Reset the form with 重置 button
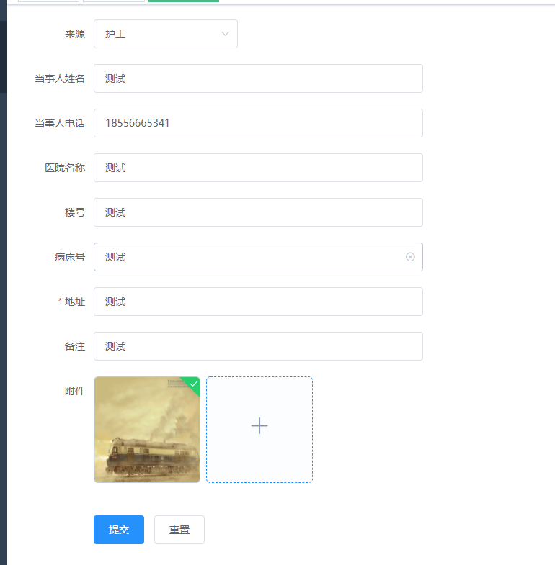The height and width of the screenshot is (565, 555). [179, 530]
